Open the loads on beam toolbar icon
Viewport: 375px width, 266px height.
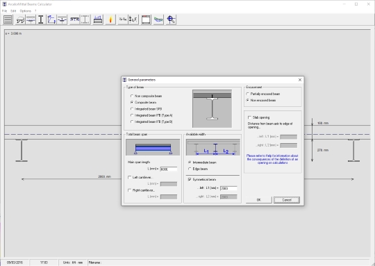click(98, 19)
